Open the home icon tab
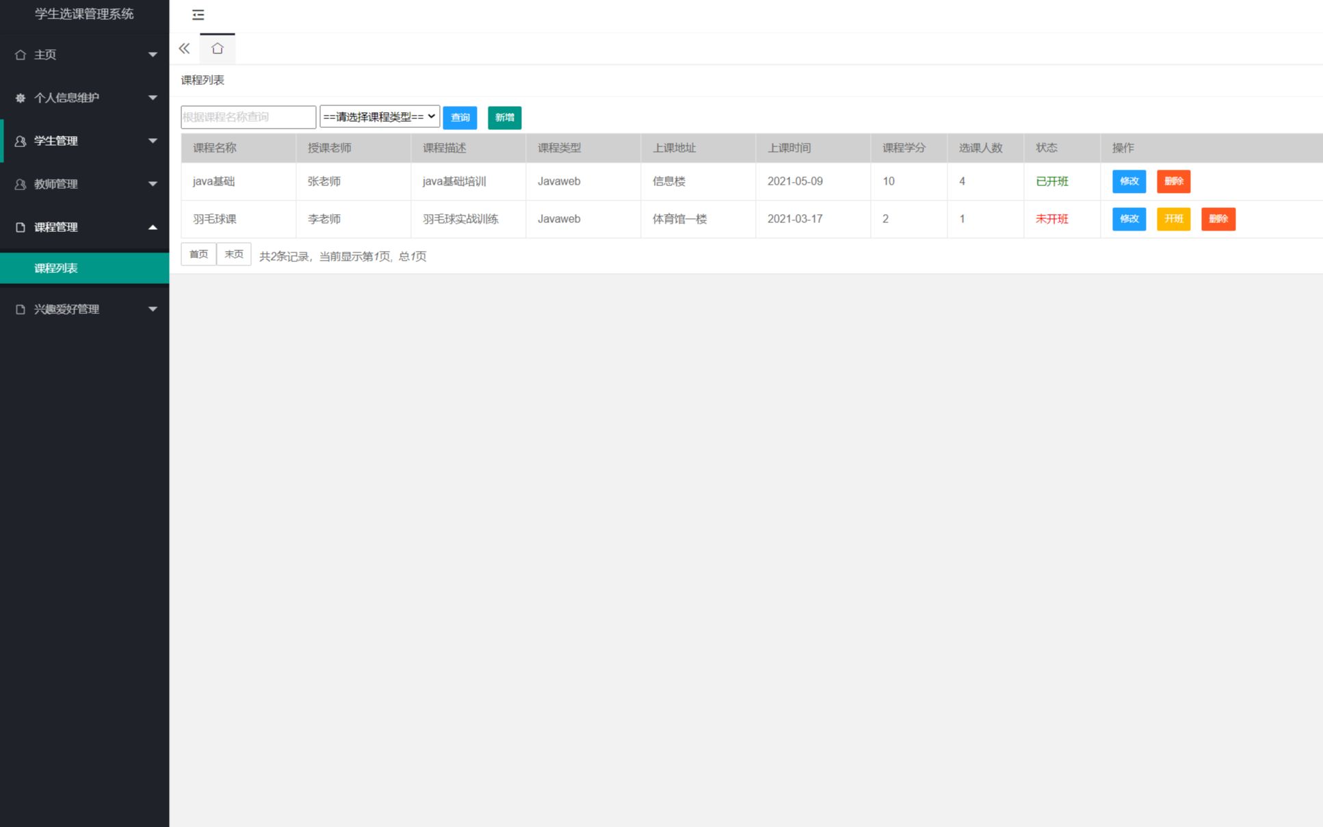This screenshot has width=1323, height=827. (218, 49)
